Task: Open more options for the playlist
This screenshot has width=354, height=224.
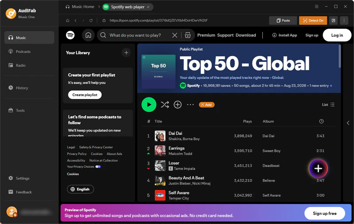Action: coord(190,105)
